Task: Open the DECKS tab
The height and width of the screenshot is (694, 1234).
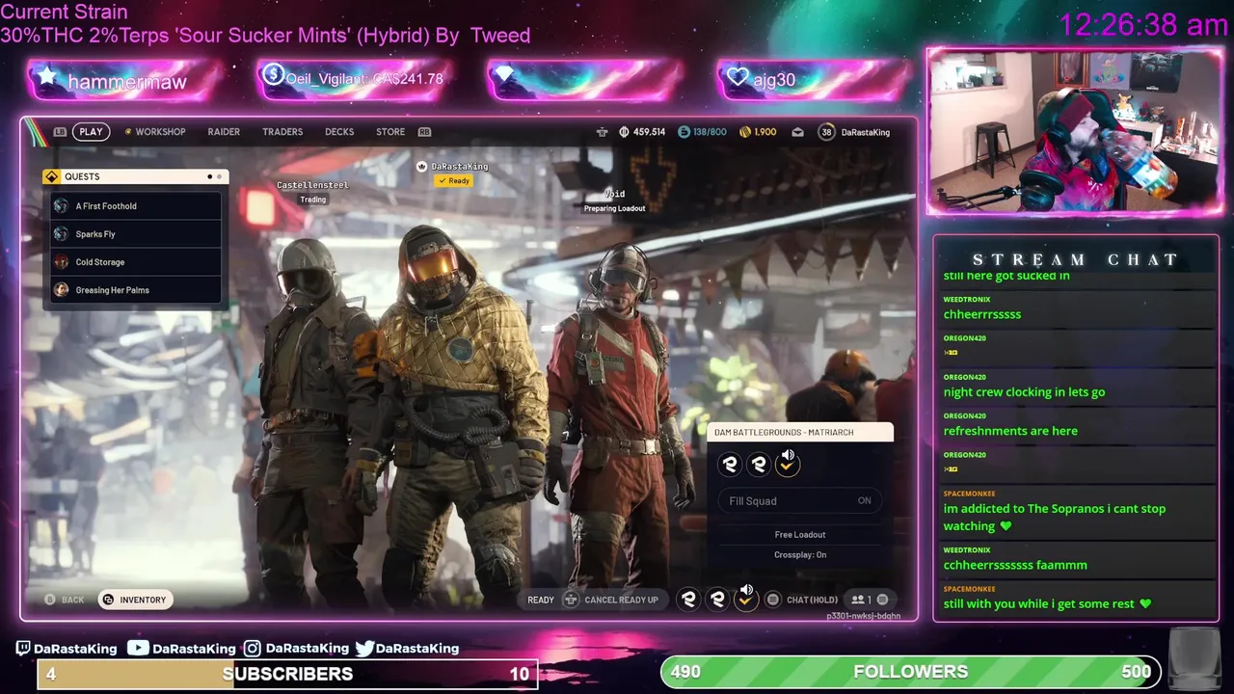Action: click(339, 132)
